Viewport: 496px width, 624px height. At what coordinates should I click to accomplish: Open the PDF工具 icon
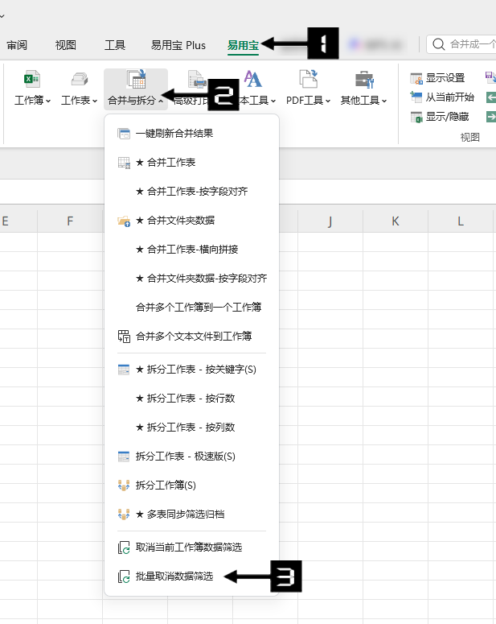pyautogui.click(x=308, y=79)
